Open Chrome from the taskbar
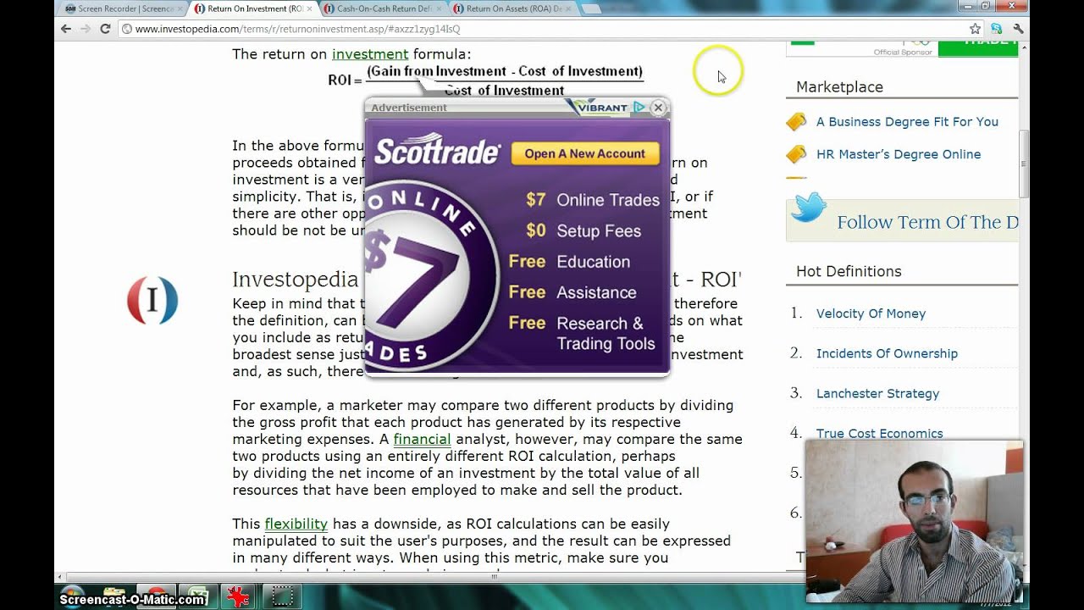 (157, 597)
